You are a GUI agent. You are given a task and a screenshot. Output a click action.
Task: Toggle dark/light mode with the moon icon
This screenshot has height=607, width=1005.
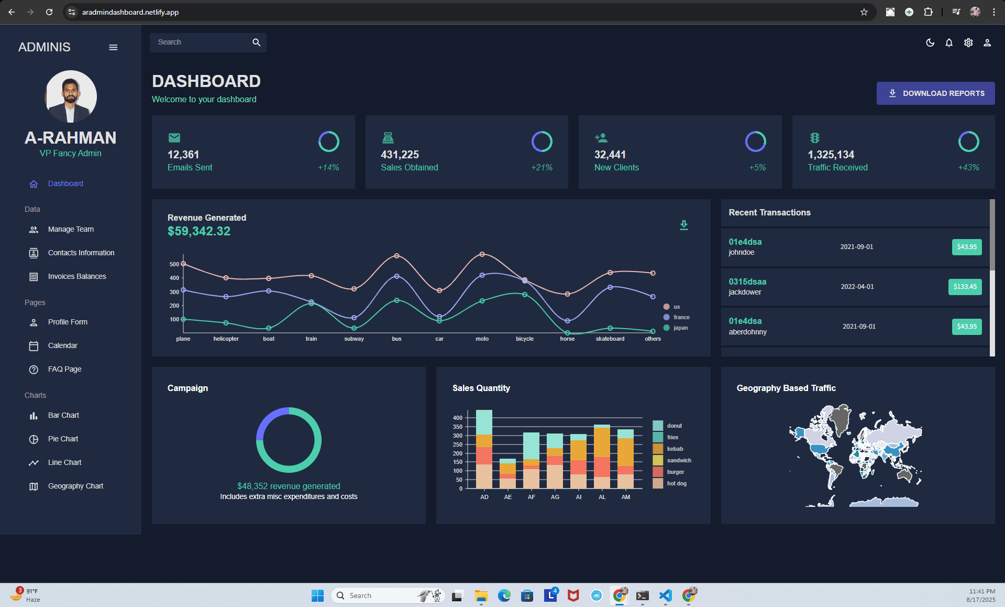click(930, 43)
